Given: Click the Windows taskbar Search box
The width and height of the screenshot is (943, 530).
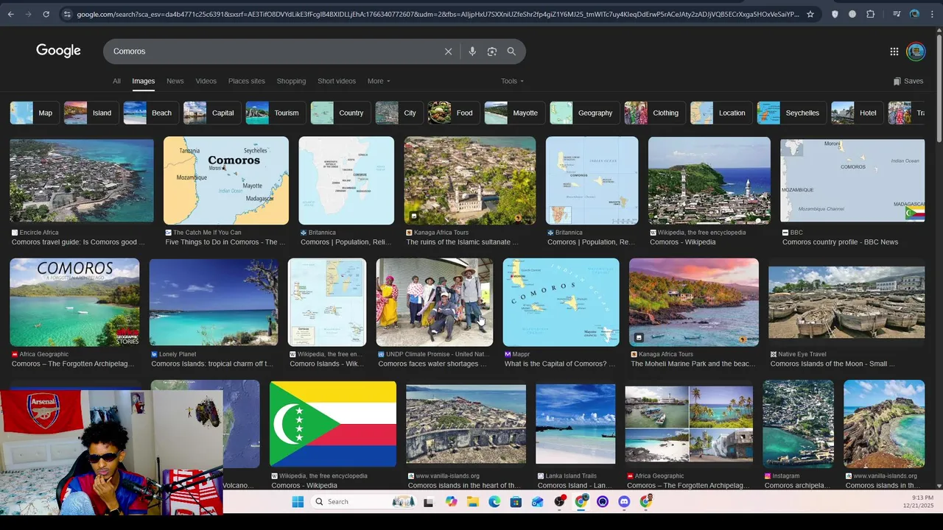Looking at the screenshot, I should pos(364,502).
